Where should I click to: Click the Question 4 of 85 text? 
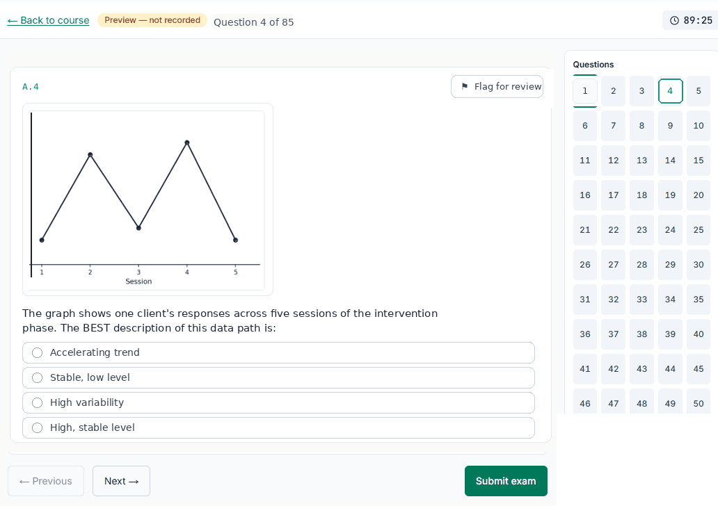pyautogui.click(x=254, y=22)
